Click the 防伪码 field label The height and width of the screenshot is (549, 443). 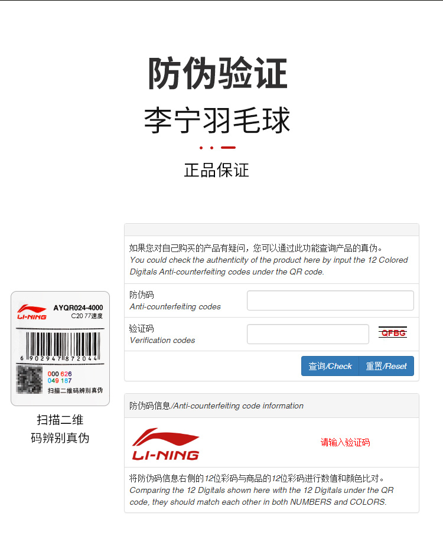point(142,295)
